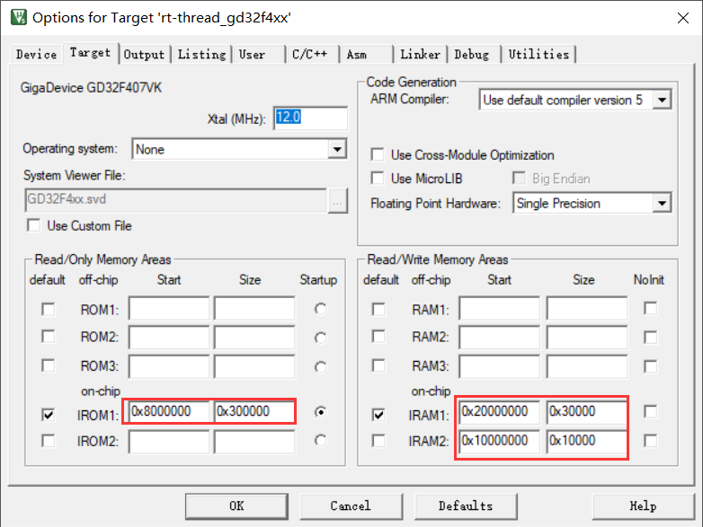Image resolution: width=703 pixels, height=527 pixels.
Task: Toggle the Use Custom File checkbox
Action: click(34, 225)
